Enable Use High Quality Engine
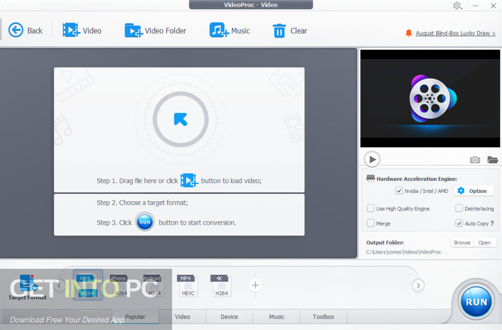Image resolution: width=502 pixels, height=330 pixels. pos(371,209)
